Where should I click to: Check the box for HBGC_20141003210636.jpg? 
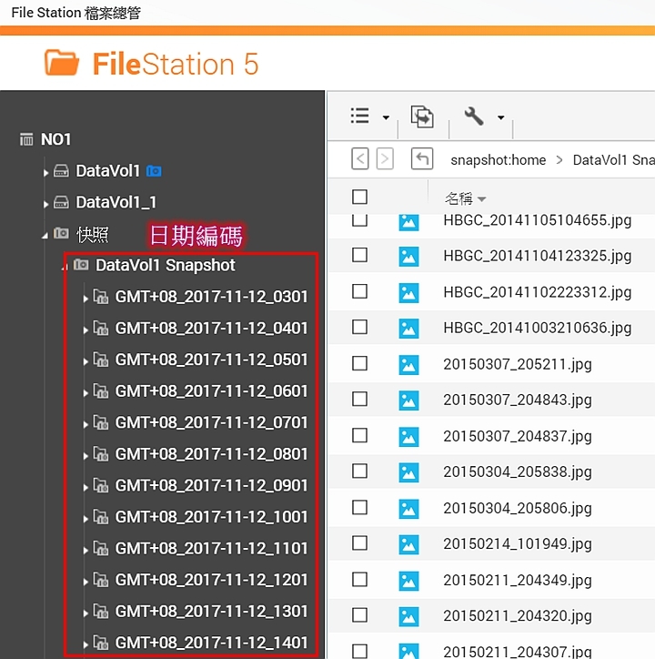[359, 327]
